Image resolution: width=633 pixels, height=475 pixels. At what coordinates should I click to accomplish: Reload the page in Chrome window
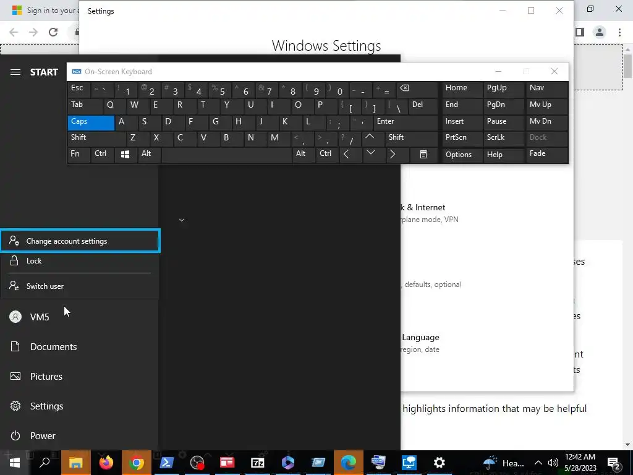click(x=53, y=32)
